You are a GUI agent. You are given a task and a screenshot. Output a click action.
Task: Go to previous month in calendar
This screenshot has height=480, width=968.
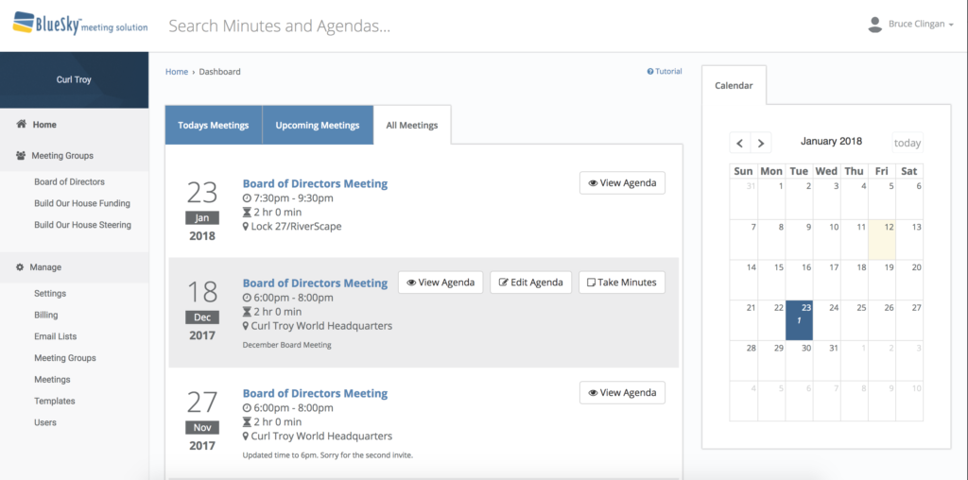[x=740, y=144]
